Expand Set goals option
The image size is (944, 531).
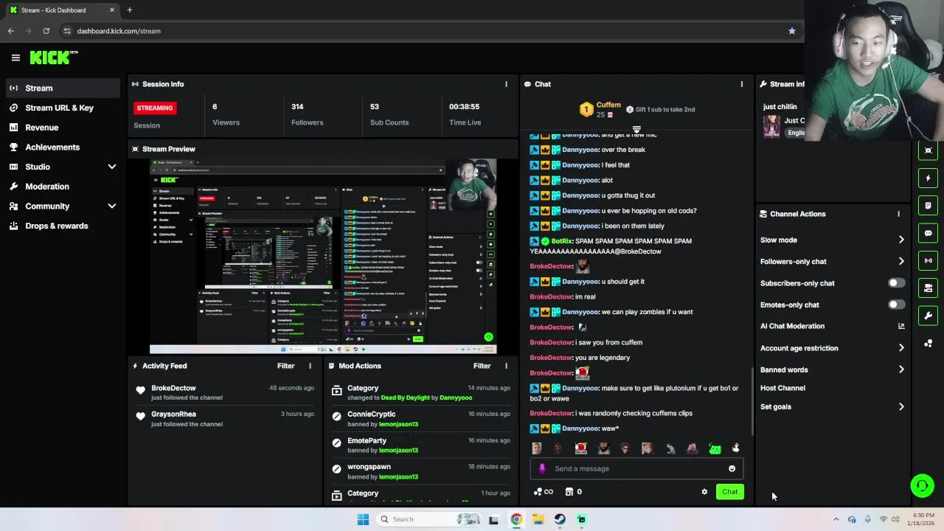coord(901,406)
